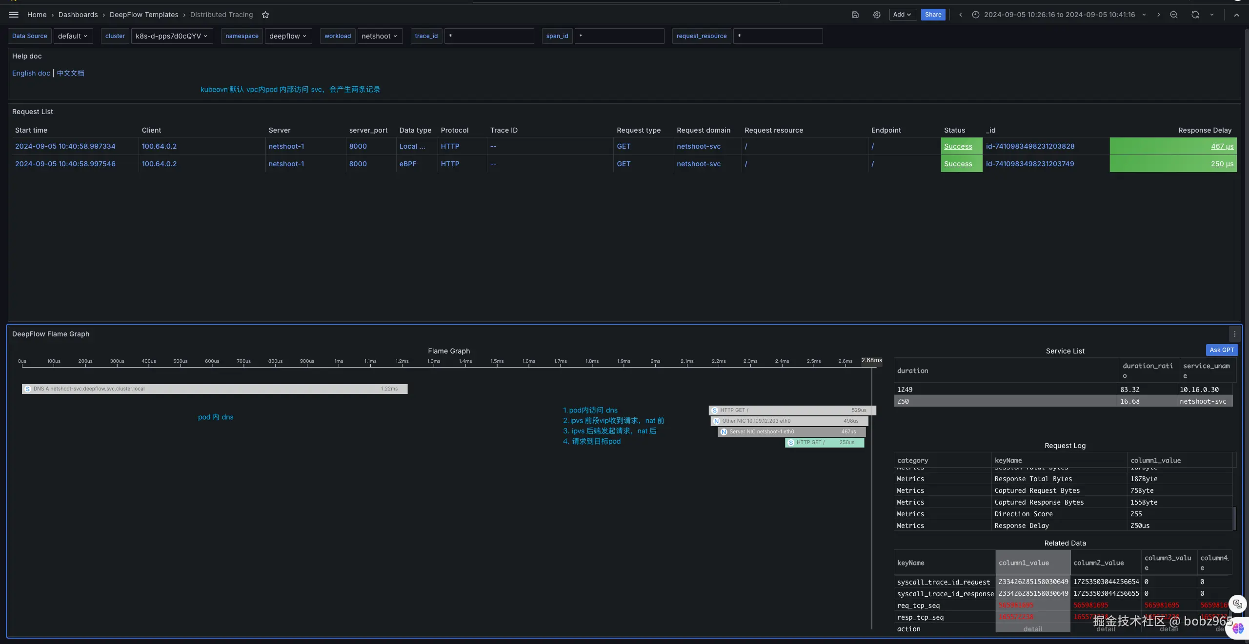The width and height of the screenshot is (1249, 644).
Task: Open the Add dropdown
Action: [x=903, y=15]
